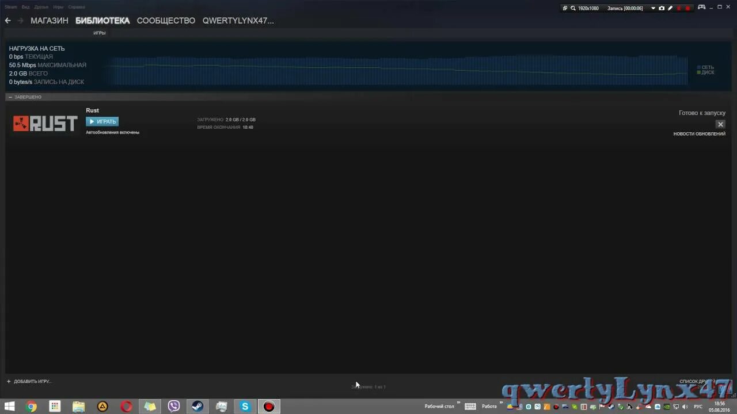Screen dimensions: 737x414
Task: Expand the Работа toolbar chevron
Action: pyautogui.click(x=502, y=402)
